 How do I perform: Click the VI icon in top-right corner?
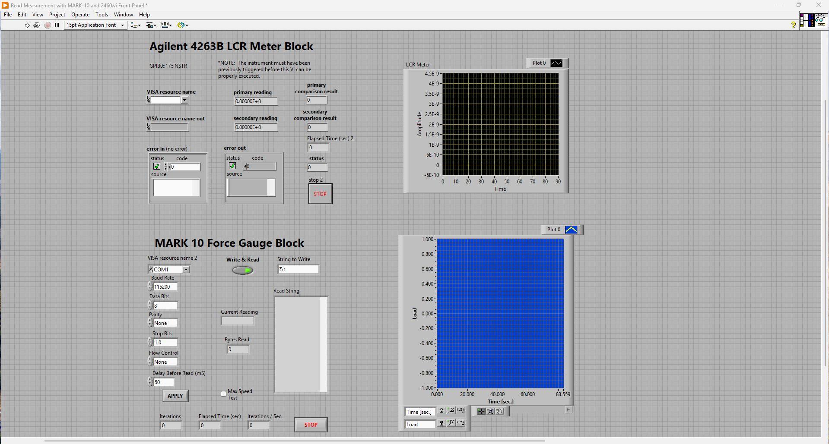[x=820, y=20]
